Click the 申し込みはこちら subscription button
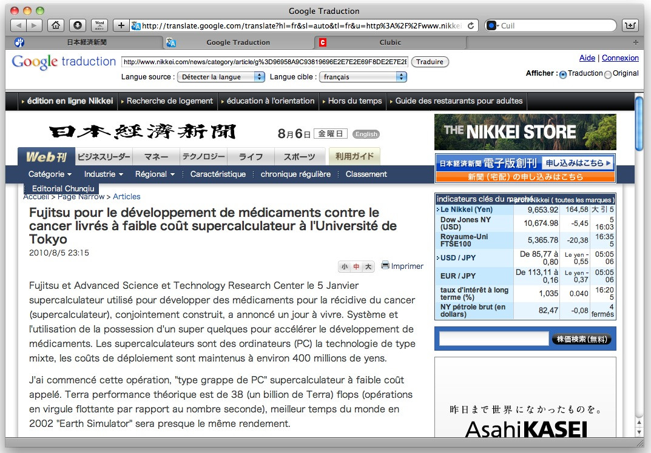 [578, 164]
